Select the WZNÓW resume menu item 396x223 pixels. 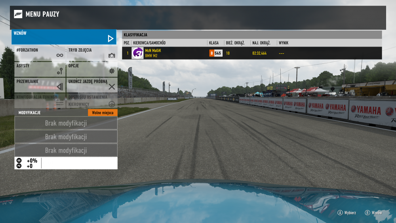(64, 37)
